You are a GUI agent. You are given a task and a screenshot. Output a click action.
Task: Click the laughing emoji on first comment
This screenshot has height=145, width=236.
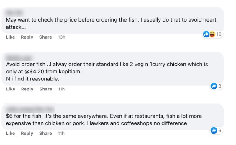[x=212, y=34]
